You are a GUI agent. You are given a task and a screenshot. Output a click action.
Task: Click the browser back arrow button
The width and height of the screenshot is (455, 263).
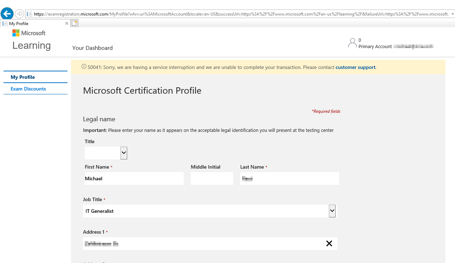pos(7,14)
